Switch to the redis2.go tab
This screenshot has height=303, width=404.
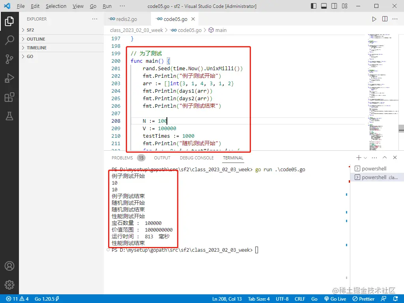pyautogui.click(x=127, y=19)
